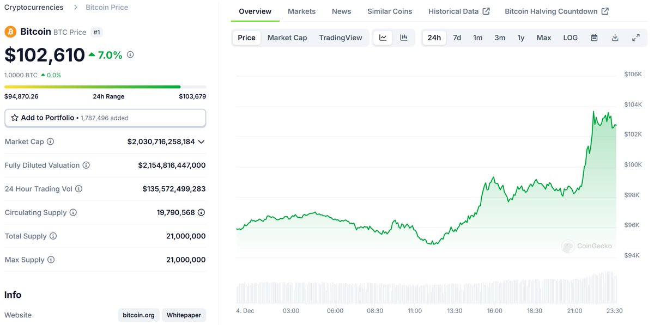Select the Market Cap chart toggle
This screenshot has width=654, height=325.
(x=287, y=38)
